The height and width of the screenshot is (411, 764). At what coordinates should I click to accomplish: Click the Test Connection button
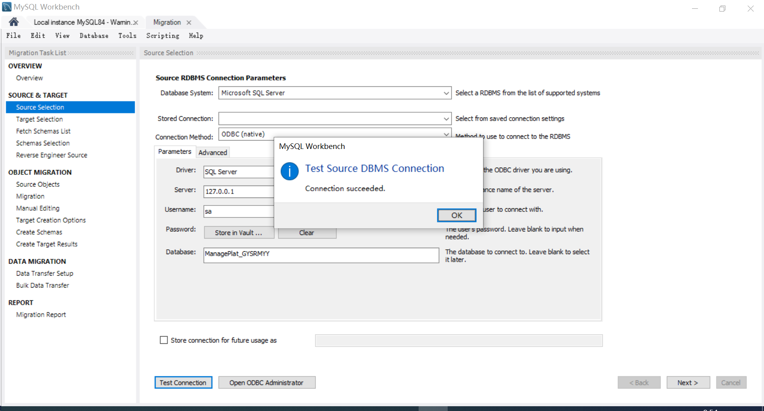(x=183, y=383)
